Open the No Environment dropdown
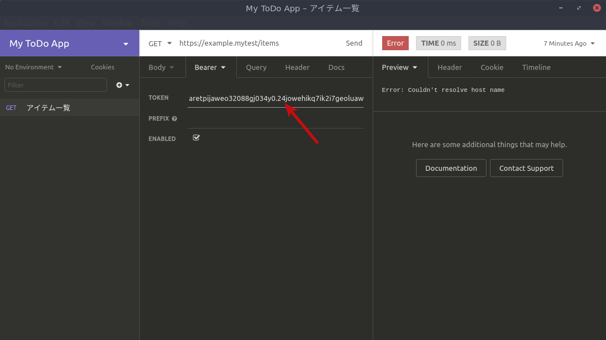606x340 pixels. tap(33, 67)
